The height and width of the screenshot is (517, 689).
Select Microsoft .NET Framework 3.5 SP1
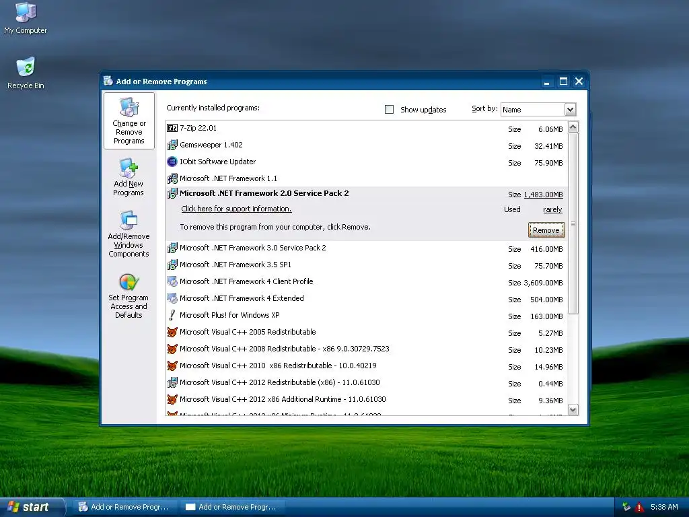pyautogui.click(x=367, y=265)
